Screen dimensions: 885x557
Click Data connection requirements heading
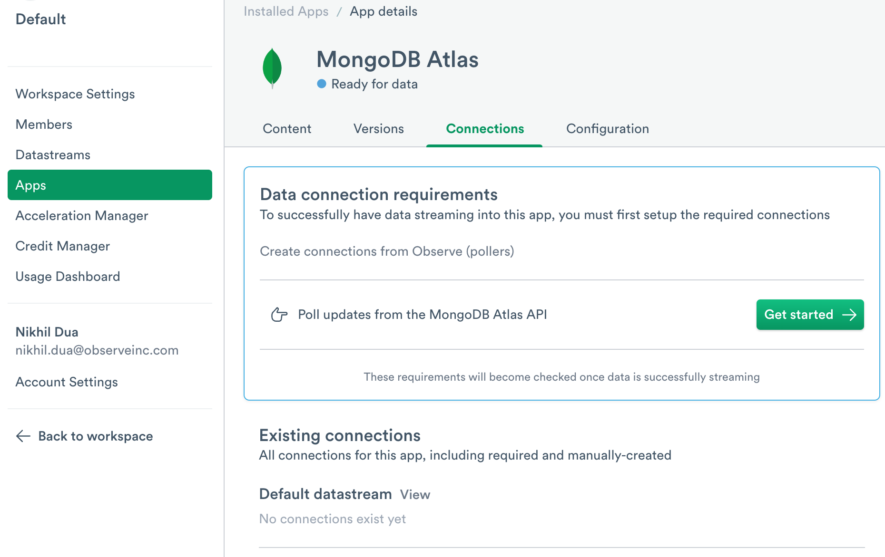[379, 194]
